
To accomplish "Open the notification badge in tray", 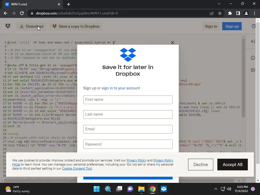I will [253, 189].
